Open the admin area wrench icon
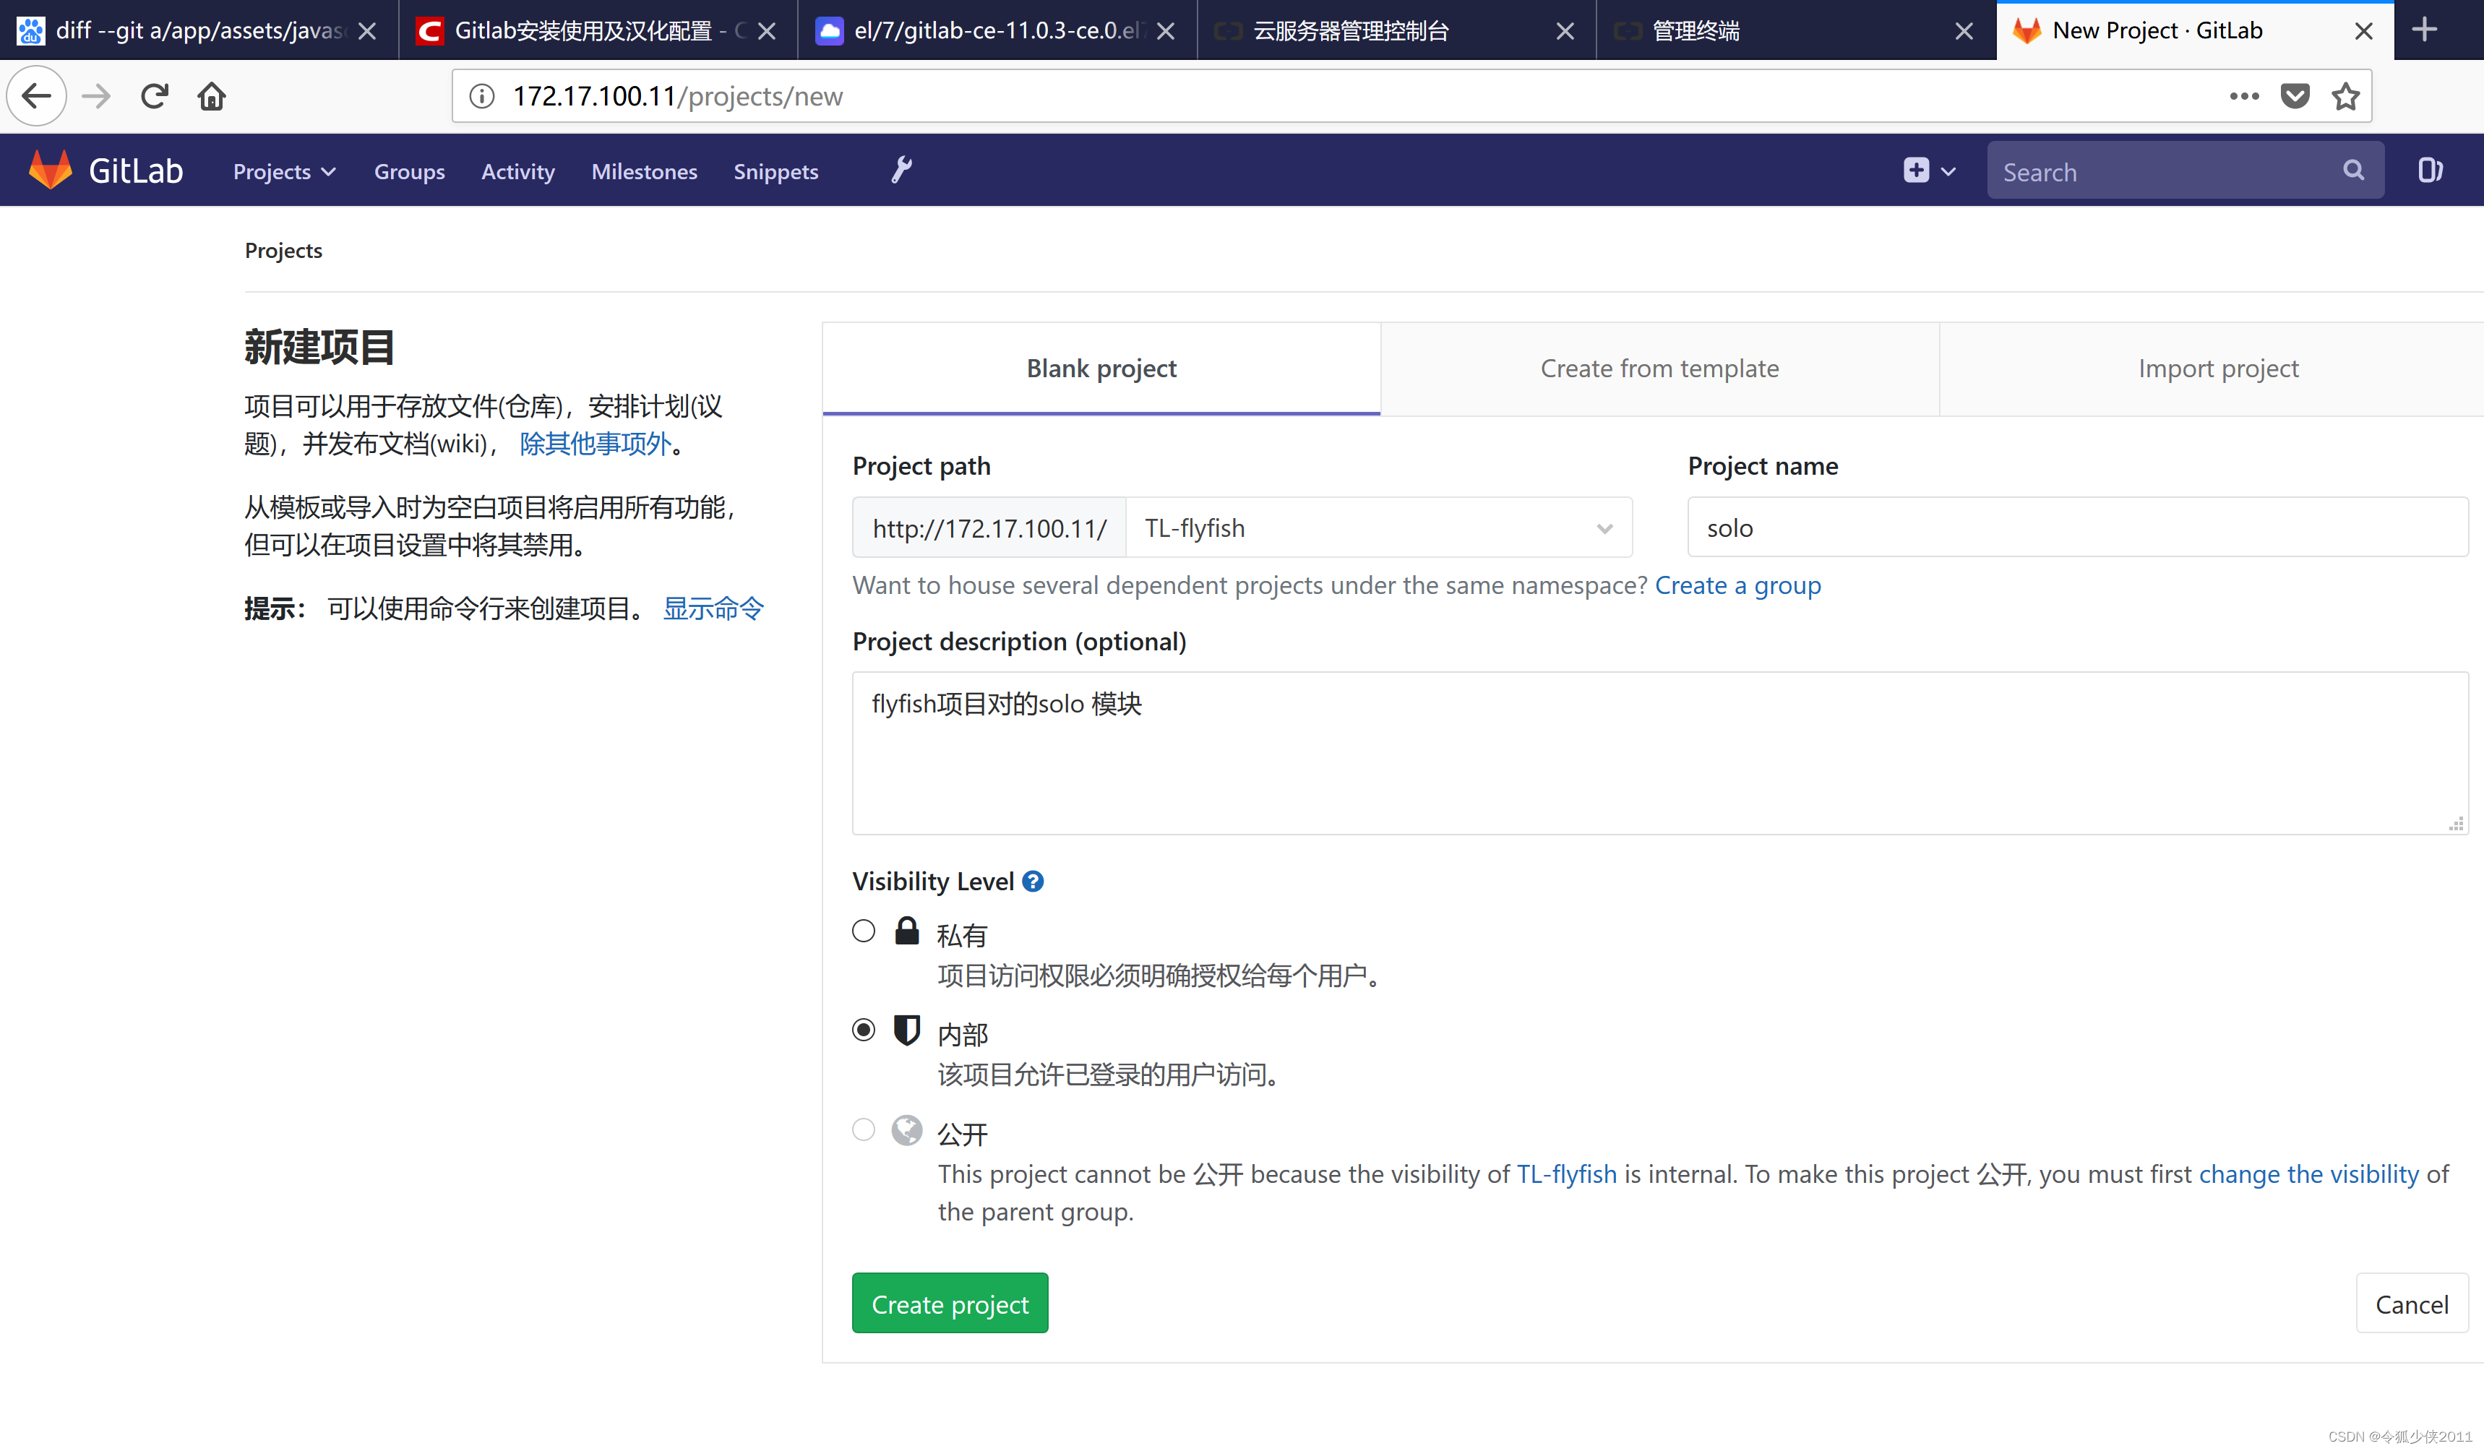Image resolution: width=2484 pixels, height=1451 pixels. click(x=901, y=171)
